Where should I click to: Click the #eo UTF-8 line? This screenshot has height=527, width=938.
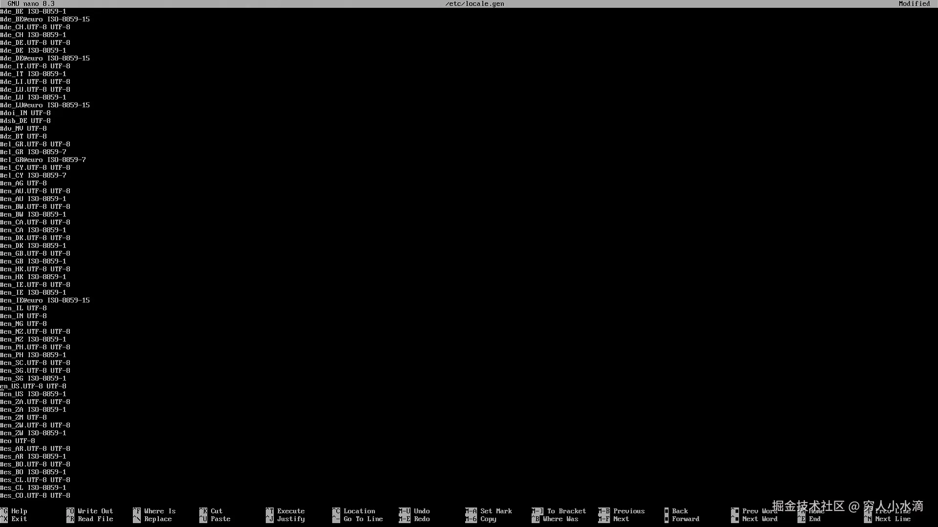(x=18, y=441)
